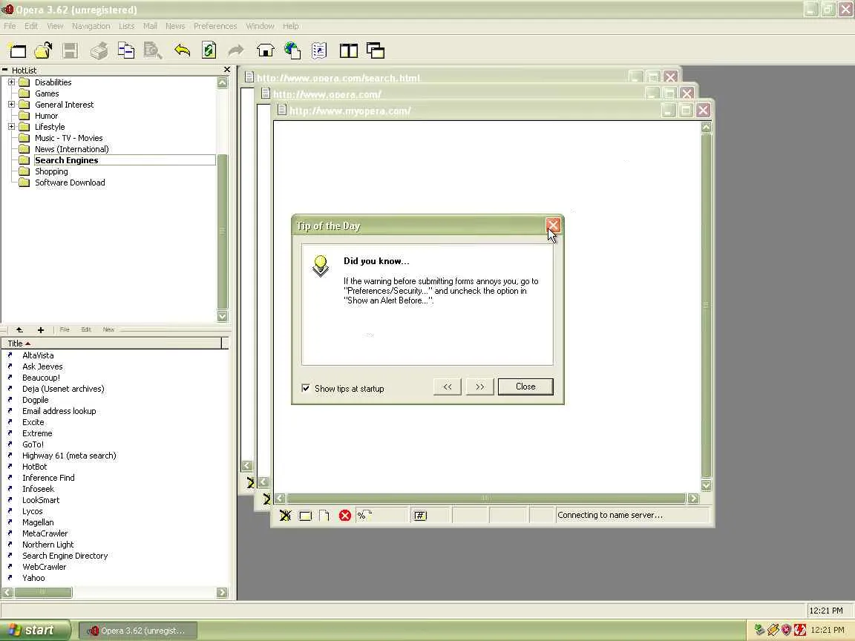855x641 pixels.
Task: Click the up-arrow icon in HotList toolbar
Action: click(19, 329)
